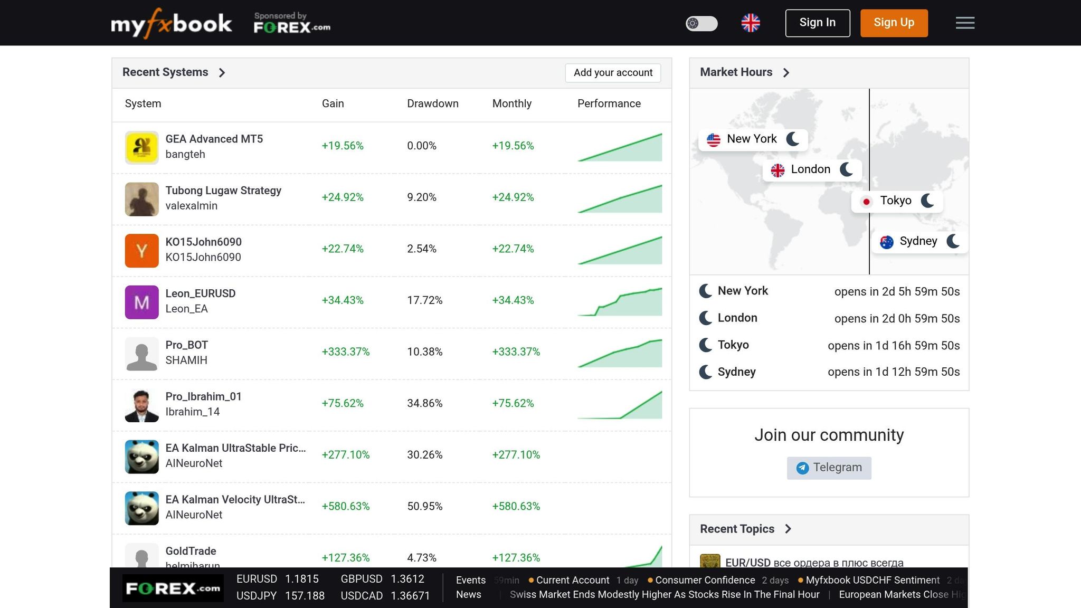Click the Add your account button
Screen dimensions: 1081x608
[613, 73]
